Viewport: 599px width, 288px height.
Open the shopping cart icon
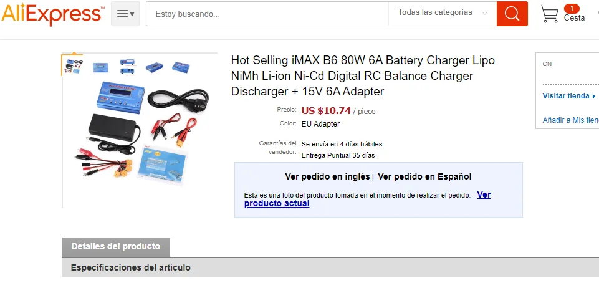coord(549,14)
